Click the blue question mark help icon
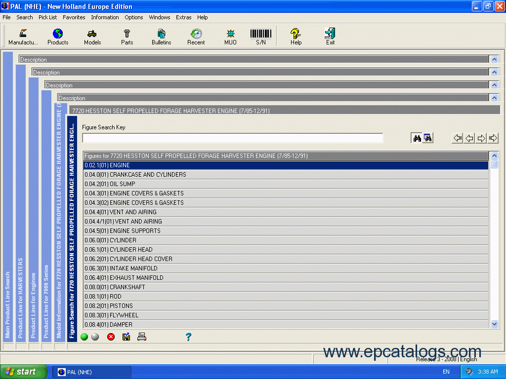 pos(188,337)
